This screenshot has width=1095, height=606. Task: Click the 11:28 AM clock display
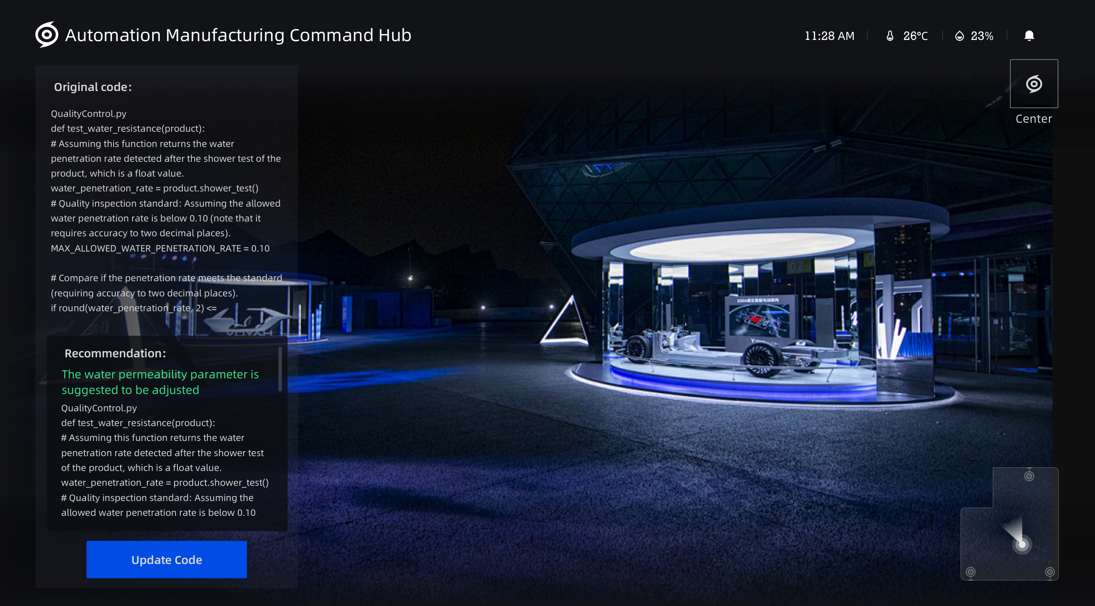tap(829, 36)
